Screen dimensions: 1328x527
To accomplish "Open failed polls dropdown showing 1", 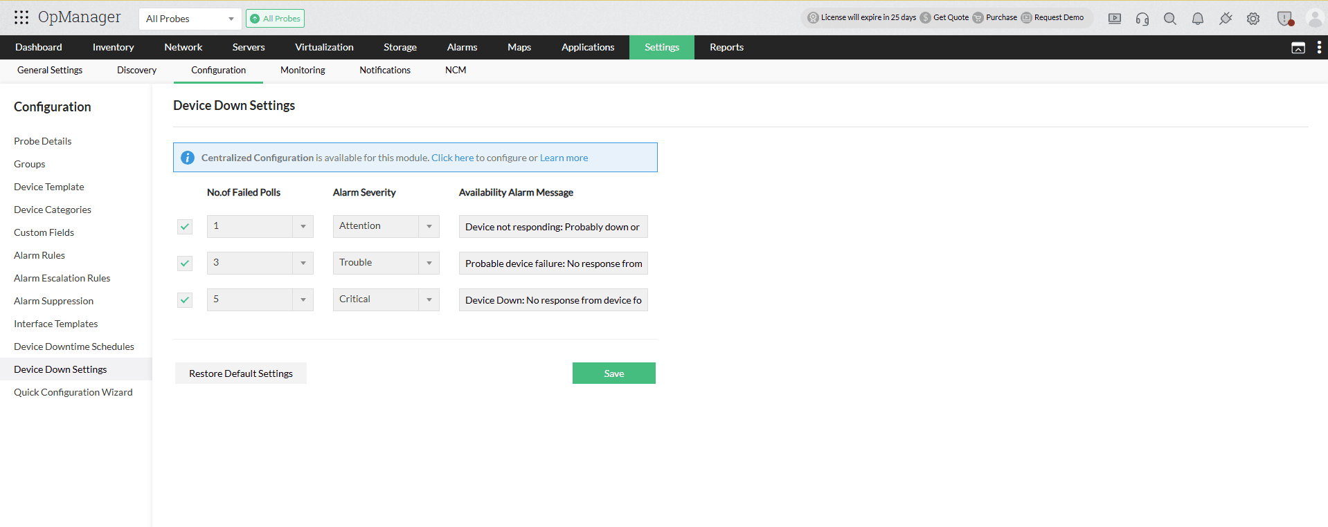I will 260,226.
